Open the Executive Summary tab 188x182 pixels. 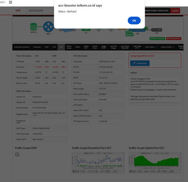22,47
